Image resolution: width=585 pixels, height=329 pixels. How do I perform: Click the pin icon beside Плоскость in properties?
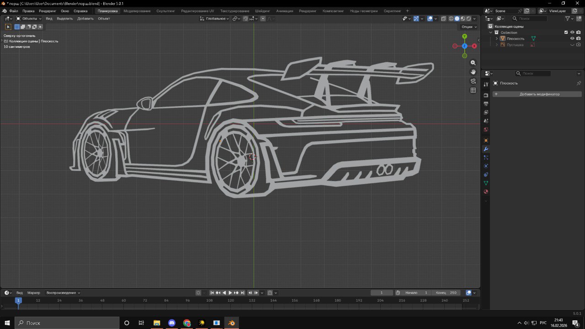[x=579, y=83]
